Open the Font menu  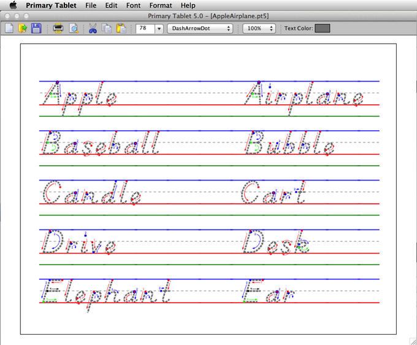133,5
